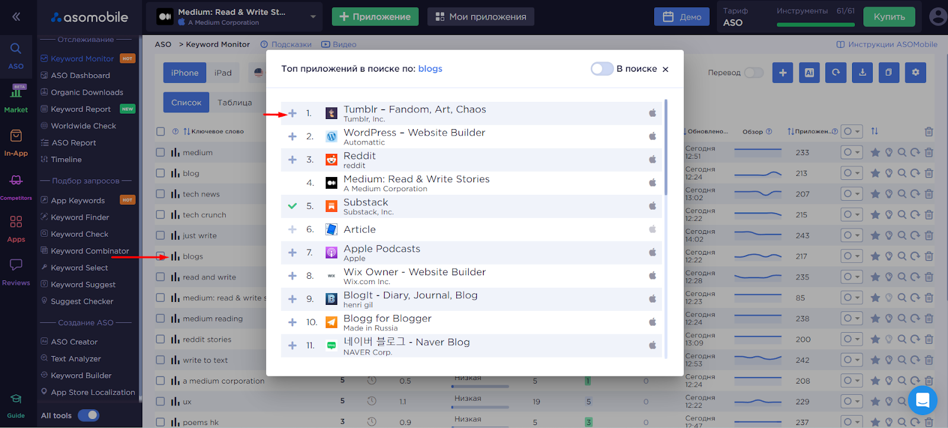Open the circle dropdown in tech news row

click(851, 194)
